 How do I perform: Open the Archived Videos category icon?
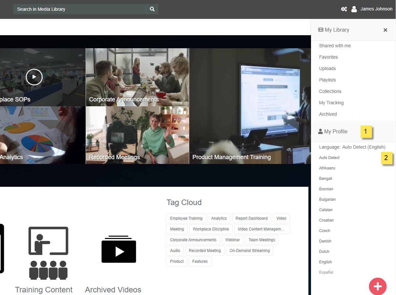(x=119, y=249)
